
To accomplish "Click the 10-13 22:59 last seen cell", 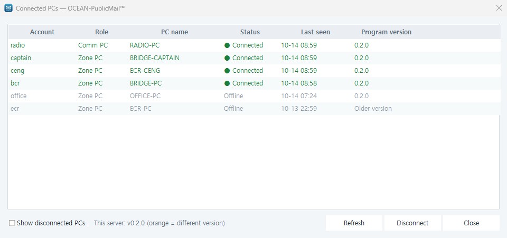I will click(x=299, y=109).
